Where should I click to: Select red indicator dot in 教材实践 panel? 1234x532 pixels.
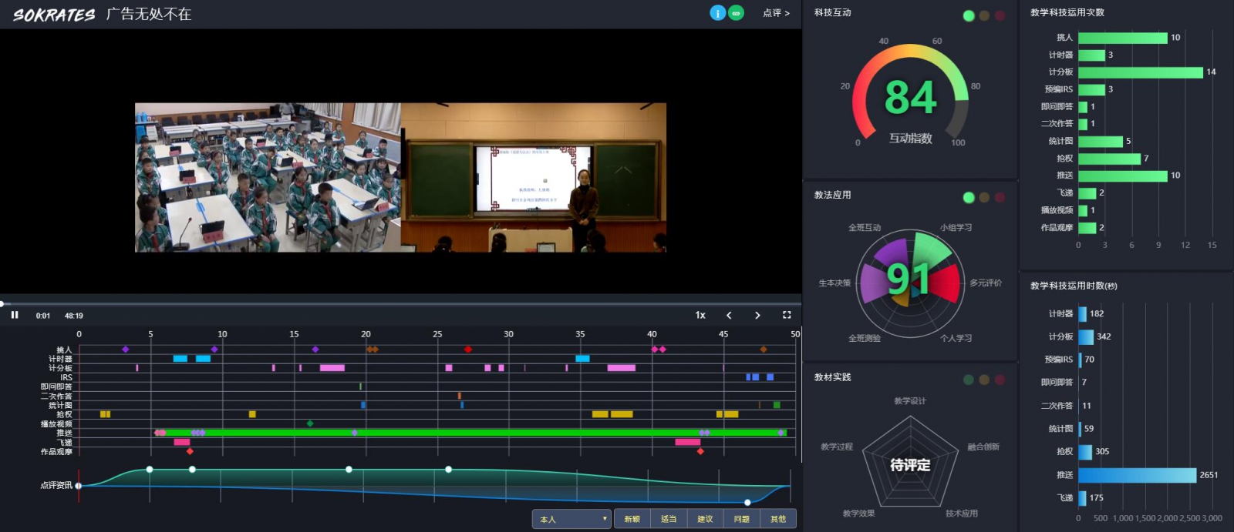(x=1000, y=380)
